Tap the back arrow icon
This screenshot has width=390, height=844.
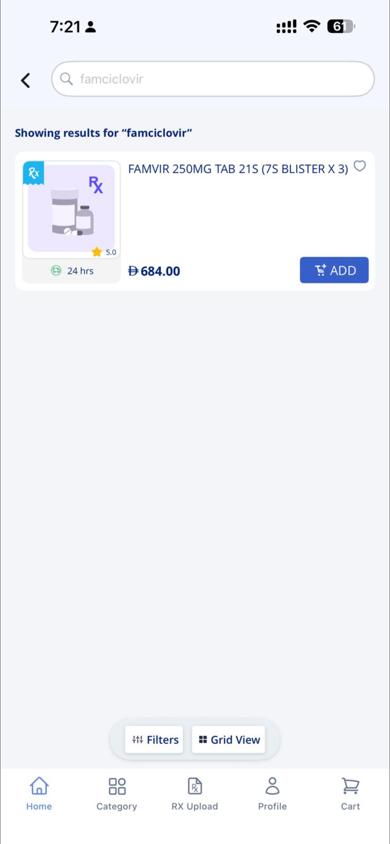tap(26, 80)
